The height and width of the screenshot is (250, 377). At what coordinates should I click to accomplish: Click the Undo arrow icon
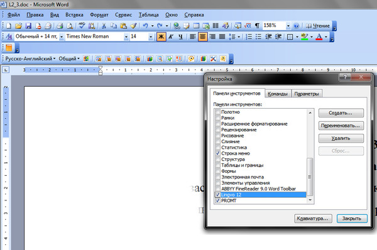click(145, 26)
